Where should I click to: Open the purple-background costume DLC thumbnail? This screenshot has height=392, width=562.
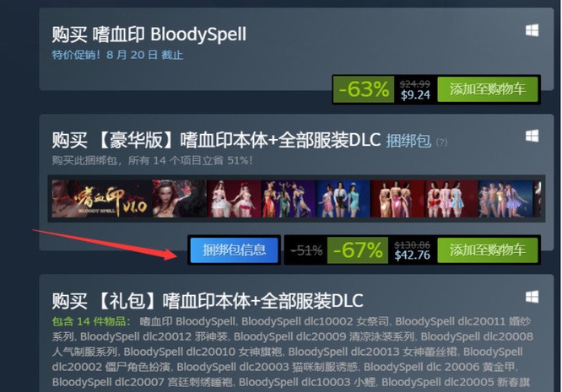(288, 199)
